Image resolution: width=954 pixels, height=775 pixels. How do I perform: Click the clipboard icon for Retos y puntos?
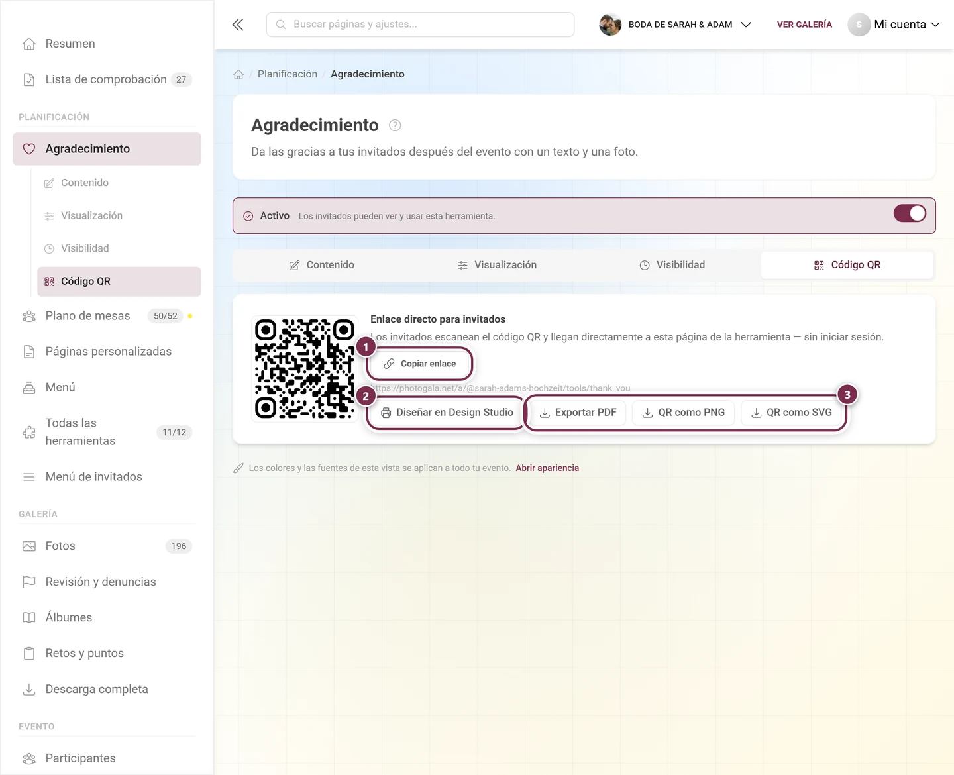coord(29,653)
